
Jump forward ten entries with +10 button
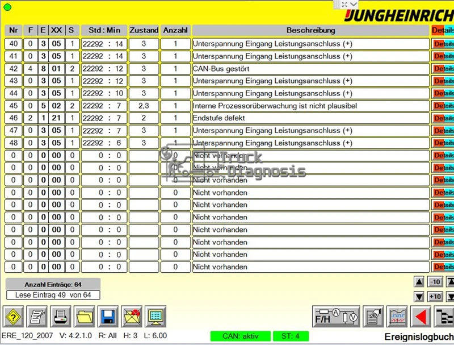435,297
